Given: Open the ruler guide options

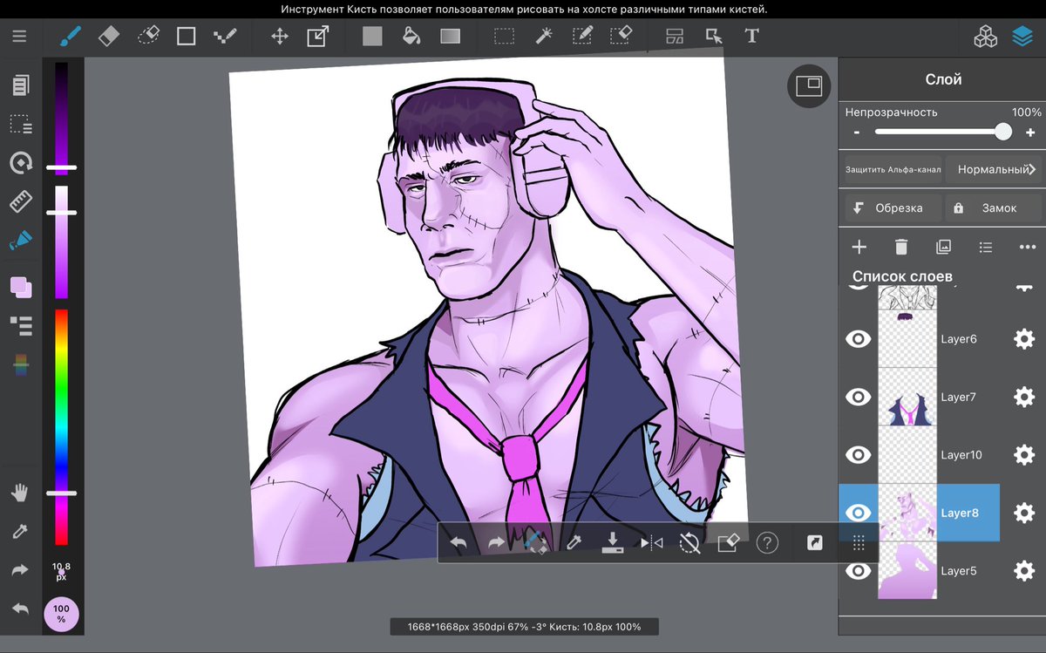Looking at the screenshot, I should click(20, 202).
